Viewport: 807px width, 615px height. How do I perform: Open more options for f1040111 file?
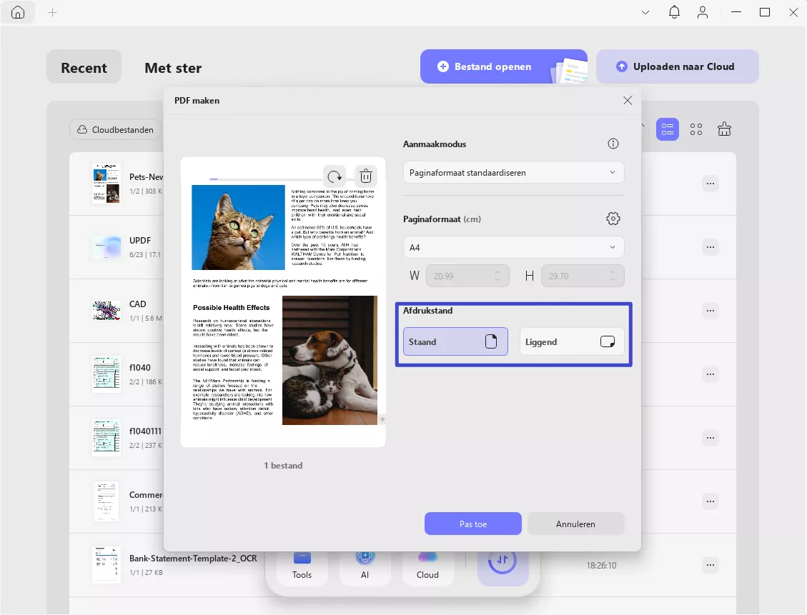(x=711, y=438)
